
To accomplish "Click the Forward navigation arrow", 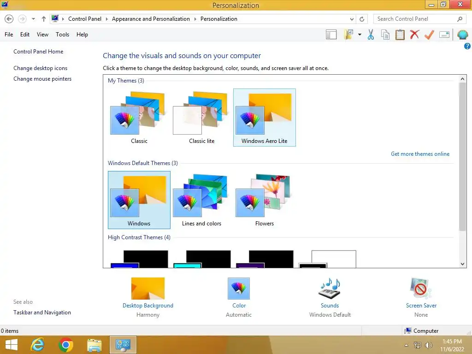I will [22, 19].
